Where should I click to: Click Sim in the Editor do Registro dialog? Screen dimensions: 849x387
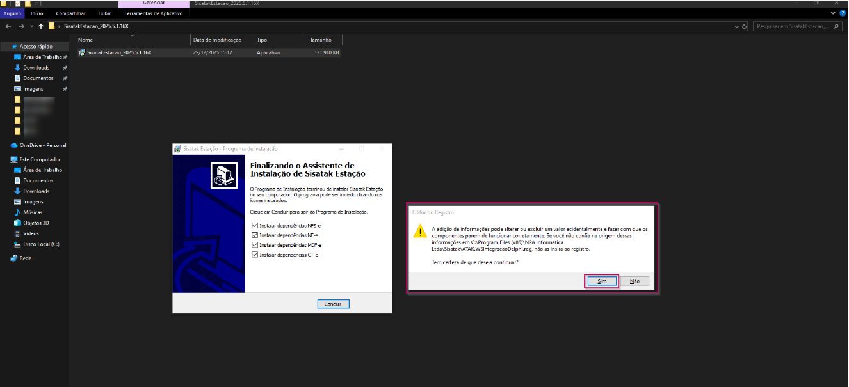(601, 281)
